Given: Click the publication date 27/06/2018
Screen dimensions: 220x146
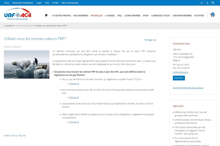Looking at the screenshot, I should (x=16, y=47).
